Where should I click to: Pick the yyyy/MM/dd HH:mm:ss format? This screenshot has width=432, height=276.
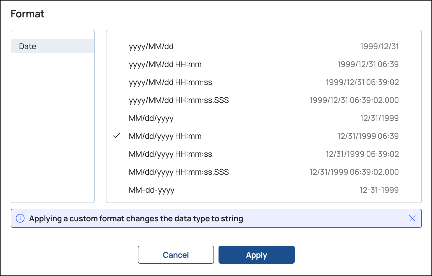pos(170,82)
